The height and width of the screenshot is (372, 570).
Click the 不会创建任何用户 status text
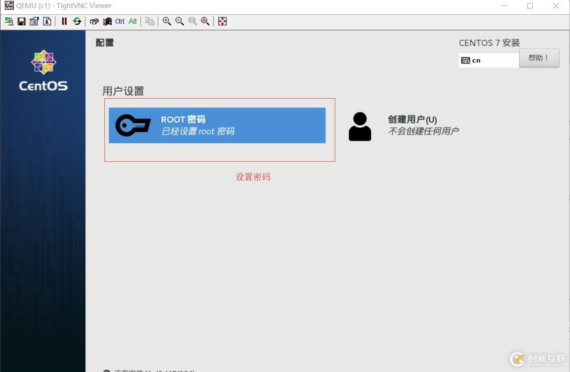pyautogui.click(x=423, y=131)
